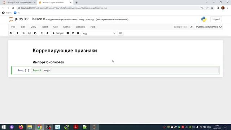
Task: Toggle the browser side panel icon
Action: tap(218, 8)
